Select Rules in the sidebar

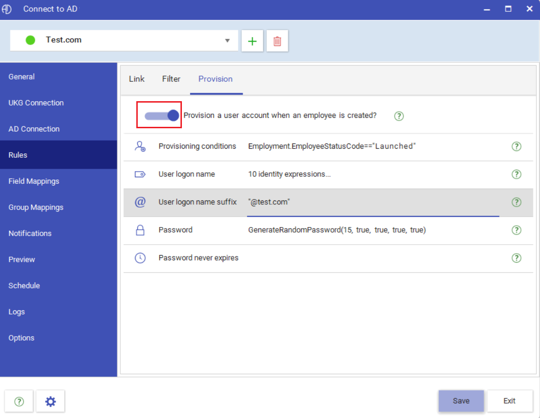click(x=58, y=155)
